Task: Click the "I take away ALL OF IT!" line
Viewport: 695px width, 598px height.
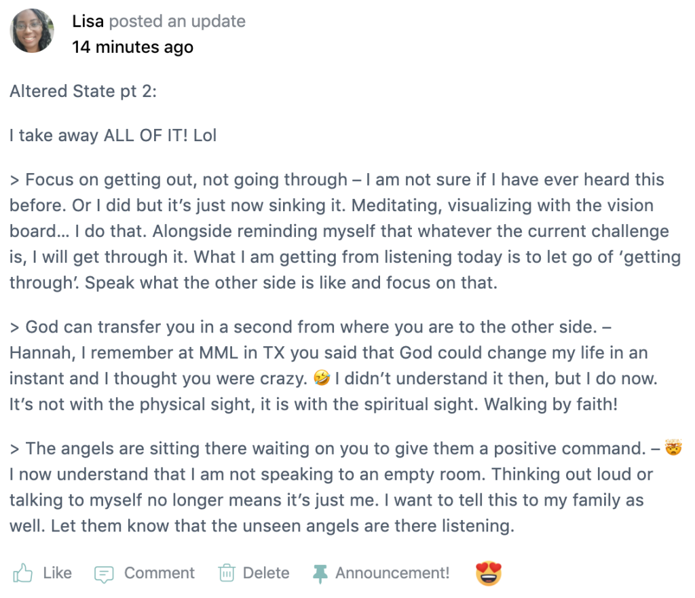Action: click(113, 135)
